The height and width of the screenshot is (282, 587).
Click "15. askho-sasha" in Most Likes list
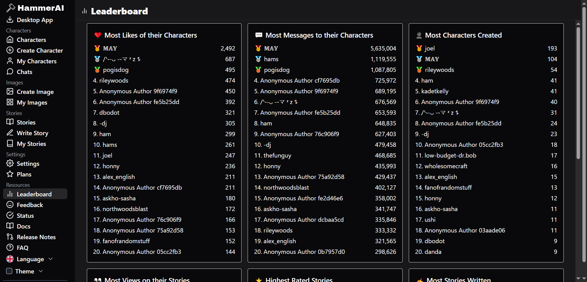click(114, 198)
